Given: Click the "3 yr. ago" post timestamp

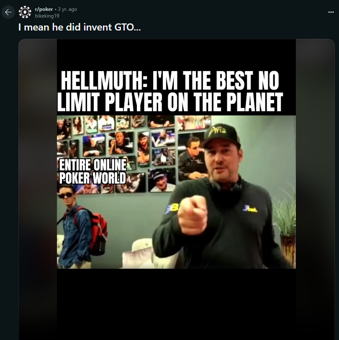Looking at the screenshot, I should [67, 9].
